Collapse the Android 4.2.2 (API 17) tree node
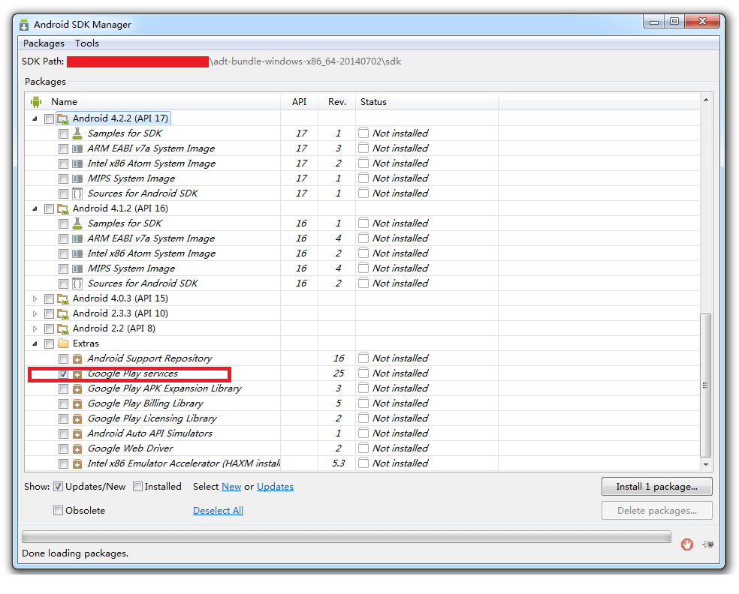The height and width of the screenshot is (594, 739). 35,118
